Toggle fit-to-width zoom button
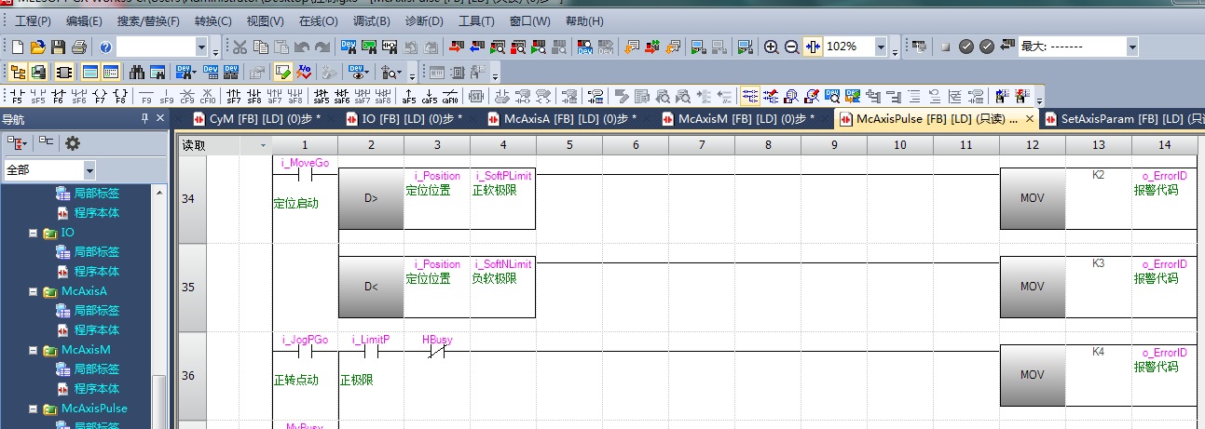 point(812,47)
